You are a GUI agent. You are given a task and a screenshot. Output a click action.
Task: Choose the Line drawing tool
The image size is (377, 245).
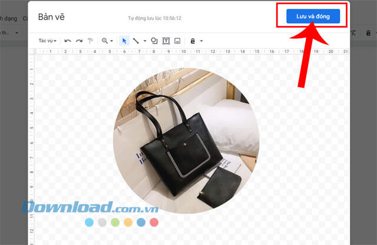click(x=136, y=41)
